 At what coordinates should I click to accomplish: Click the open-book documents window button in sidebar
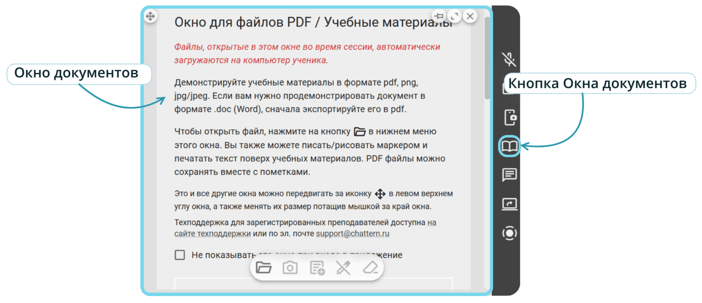coord(509,146)
